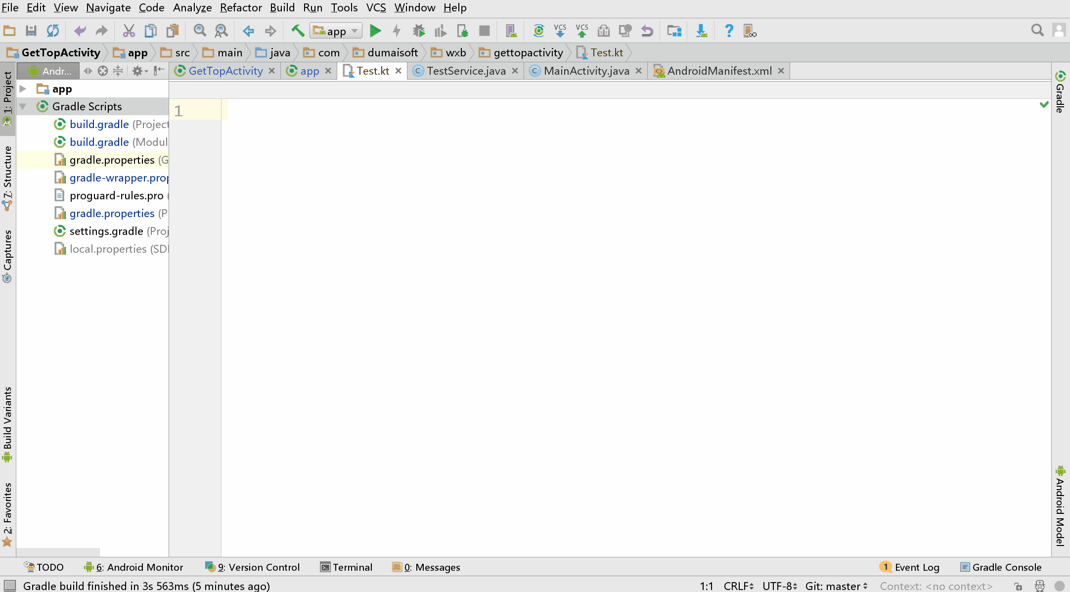
Task: Click the Stop red square icon
Action: point(484,31)
